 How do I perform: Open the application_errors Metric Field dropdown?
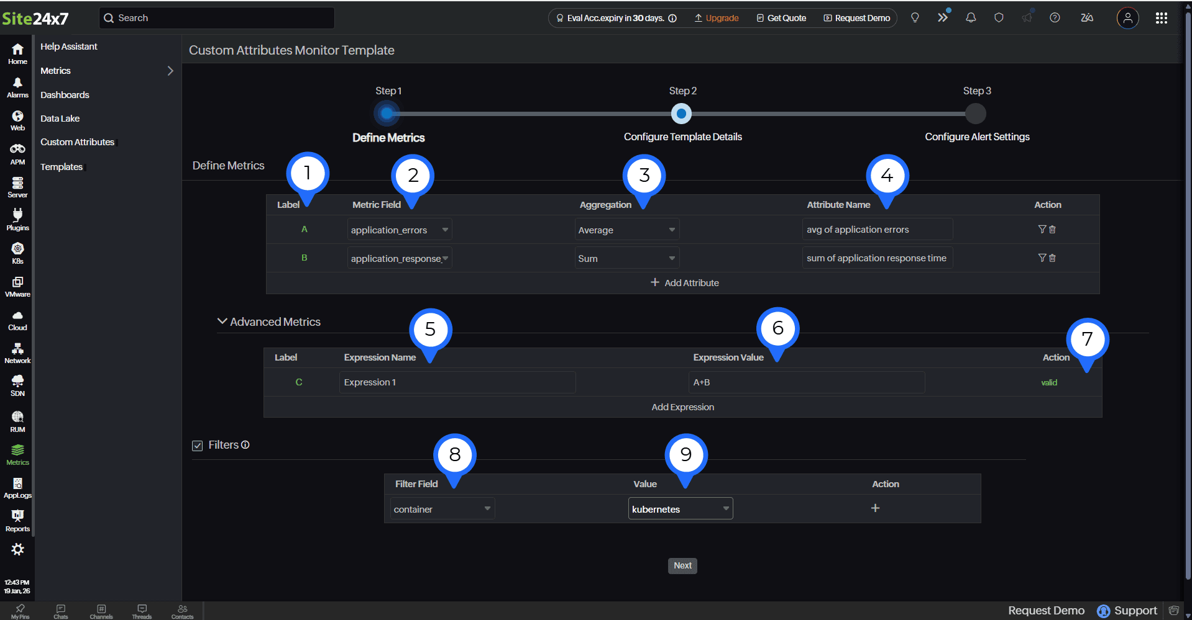(399, 230)
